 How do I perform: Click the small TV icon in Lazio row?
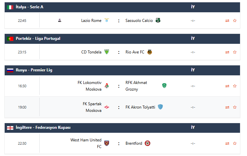pos(59,21)
